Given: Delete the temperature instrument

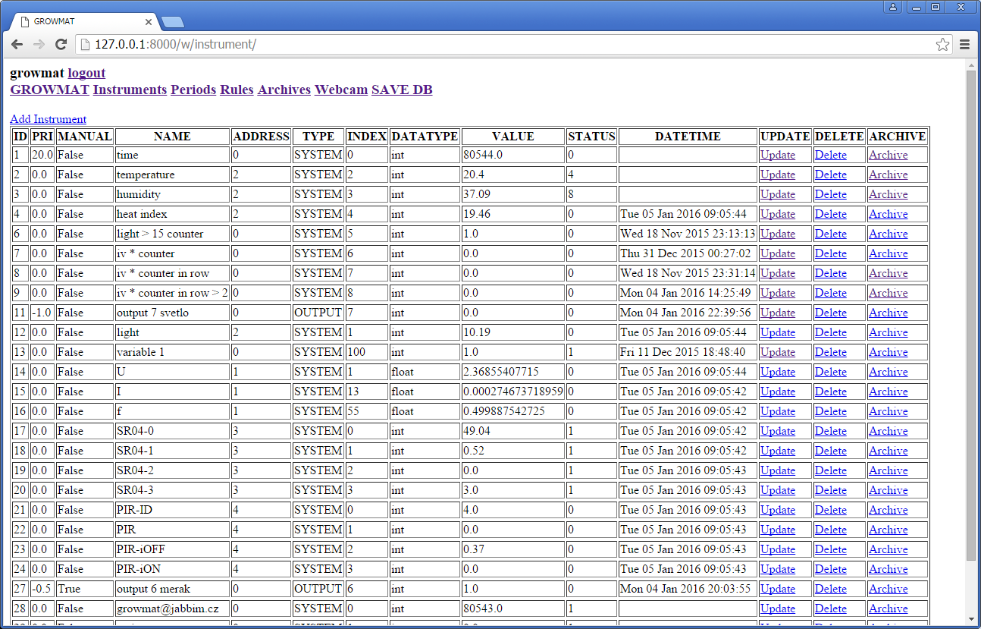Looking at the screenshot, I should click(830, 175).
